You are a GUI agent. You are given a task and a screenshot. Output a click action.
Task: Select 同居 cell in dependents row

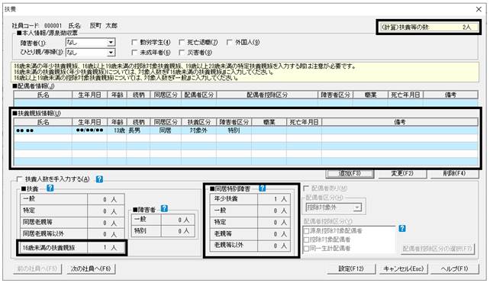(166, 130)
